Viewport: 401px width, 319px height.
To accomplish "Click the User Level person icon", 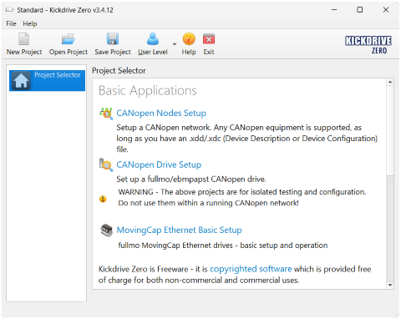I will click(x=153, y=39).
